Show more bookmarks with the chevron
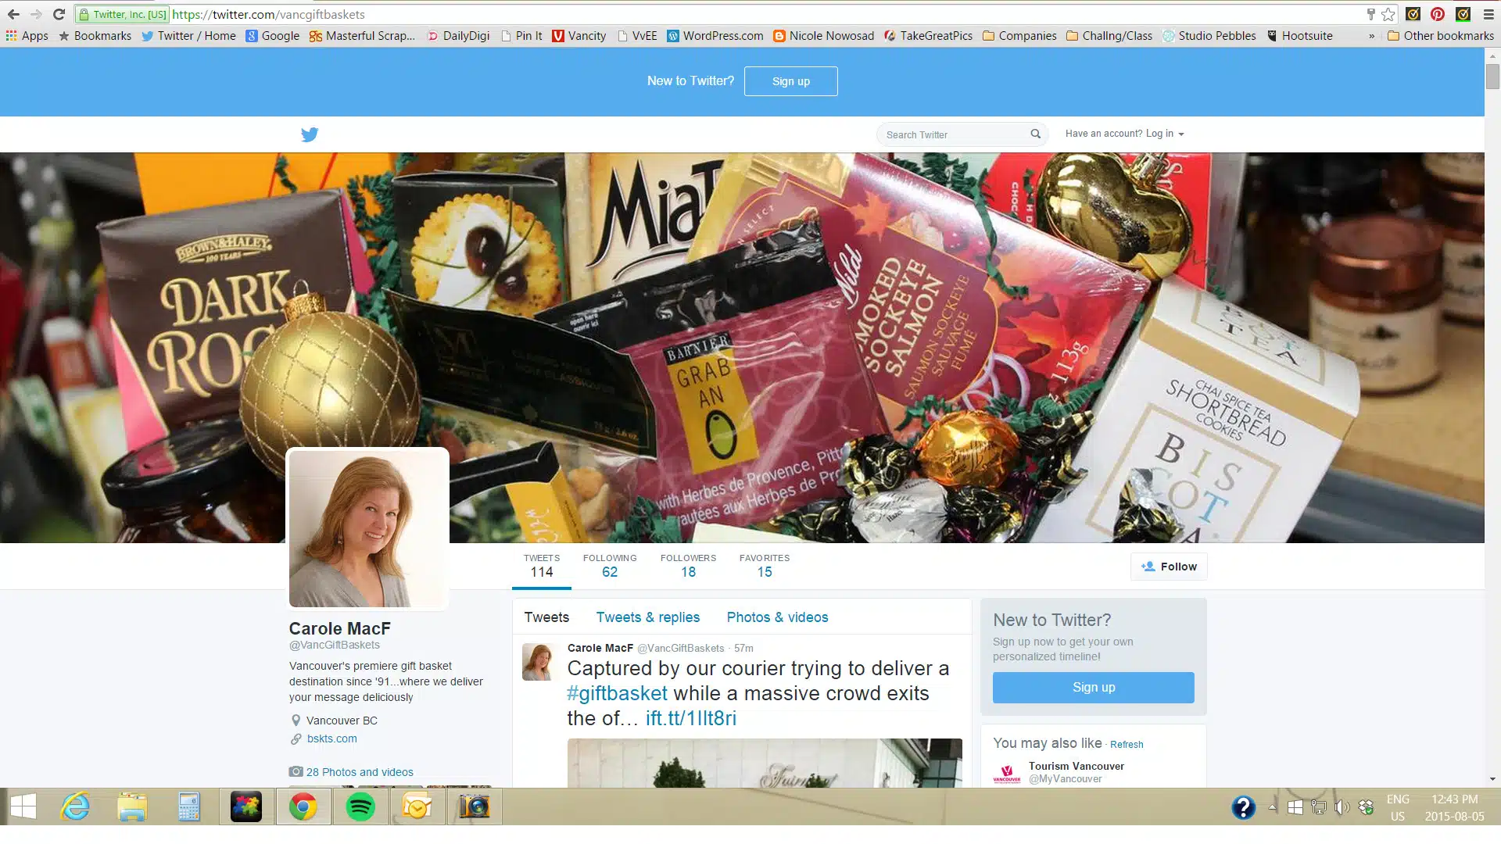The image size is (1501, 844). tap(1371, 36)
